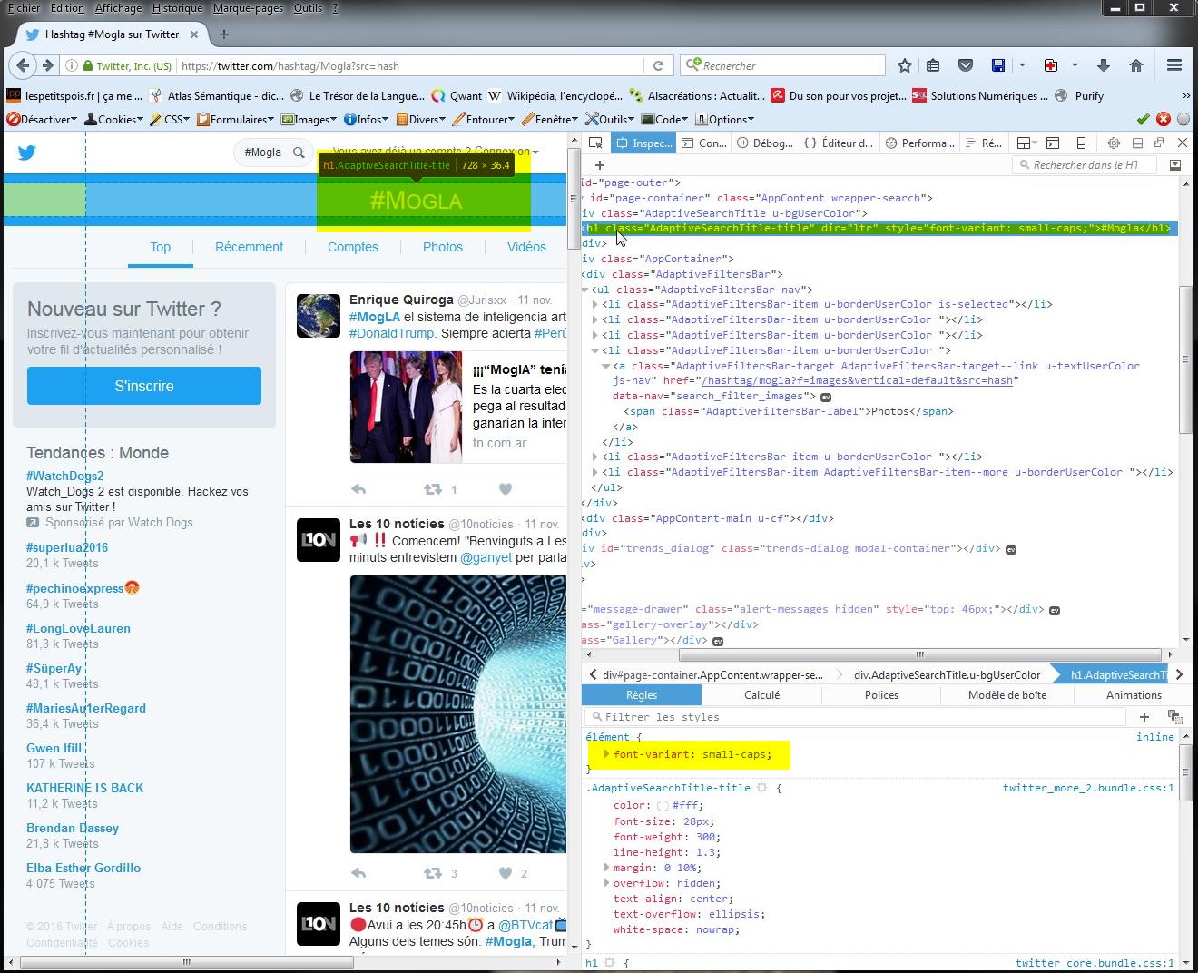
Task: Click the Twitter bird logo
Action: (27, 152)
